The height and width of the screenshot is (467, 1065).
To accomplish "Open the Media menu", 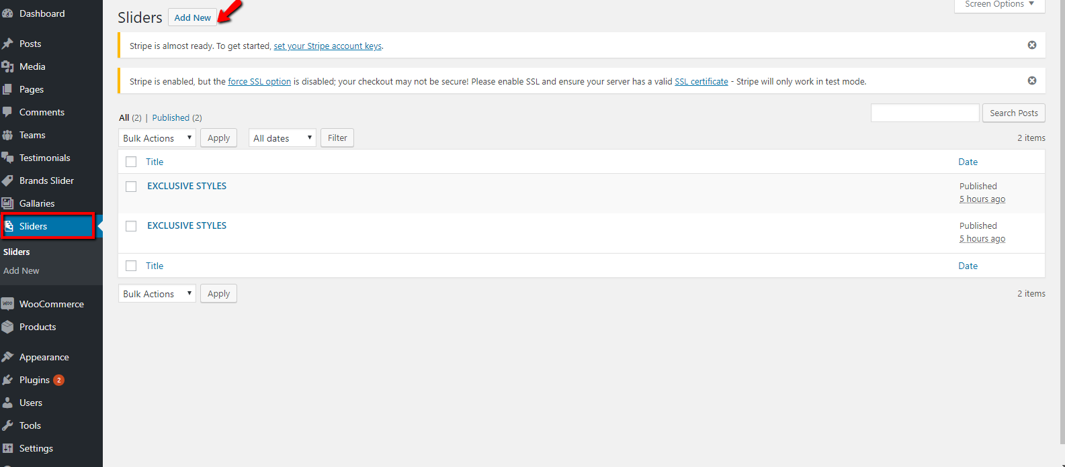I will (32, 66).
